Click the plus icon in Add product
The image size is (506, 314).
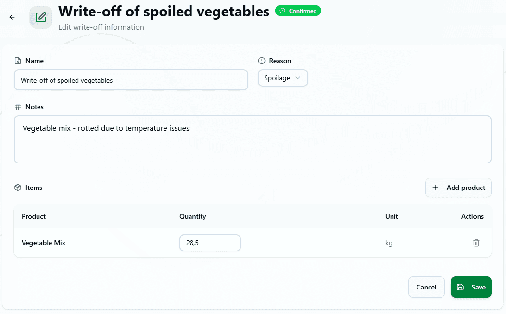click(x=435, y=188)
